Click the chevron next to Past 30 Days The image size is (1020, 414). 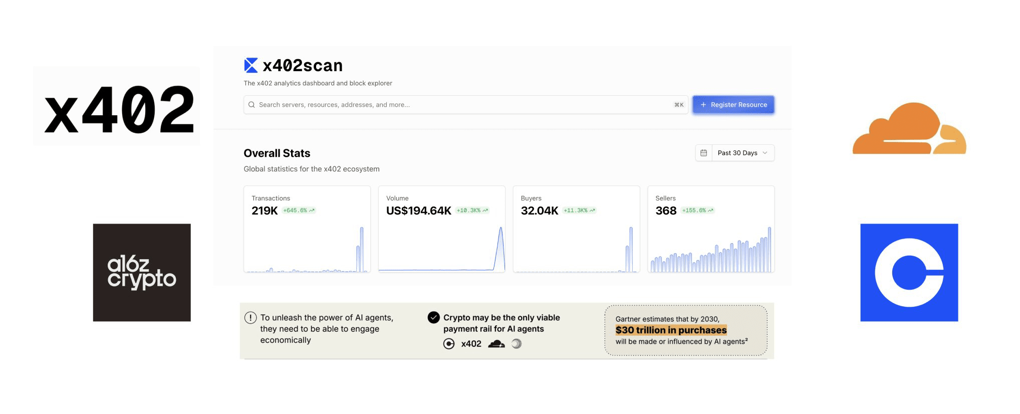(x=765, y=153)
